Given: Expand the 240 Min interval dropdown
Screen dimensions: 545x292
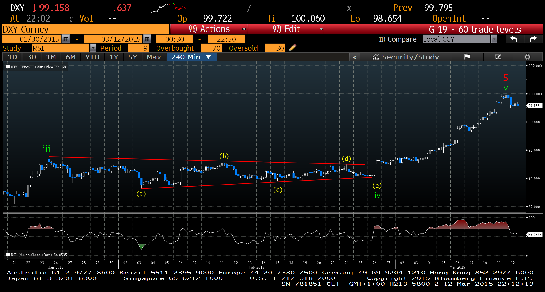Looking at the screenshot, I should [x=208, y=57].
